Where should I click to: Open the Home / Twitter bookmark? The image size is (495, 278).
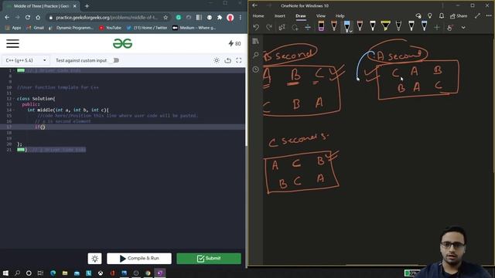tap(147, 28)
